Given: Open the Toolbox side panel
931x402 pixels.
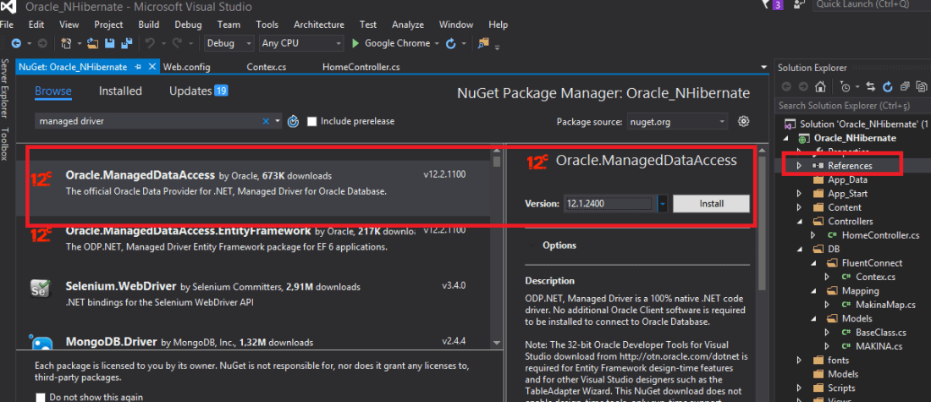Looking at the screenshot, I should pyautogui.click(x=5, y=144).
